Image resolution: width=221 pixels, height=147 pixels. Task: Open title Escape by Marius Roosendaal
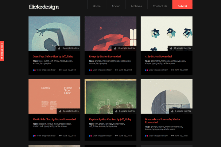(105, 57)
